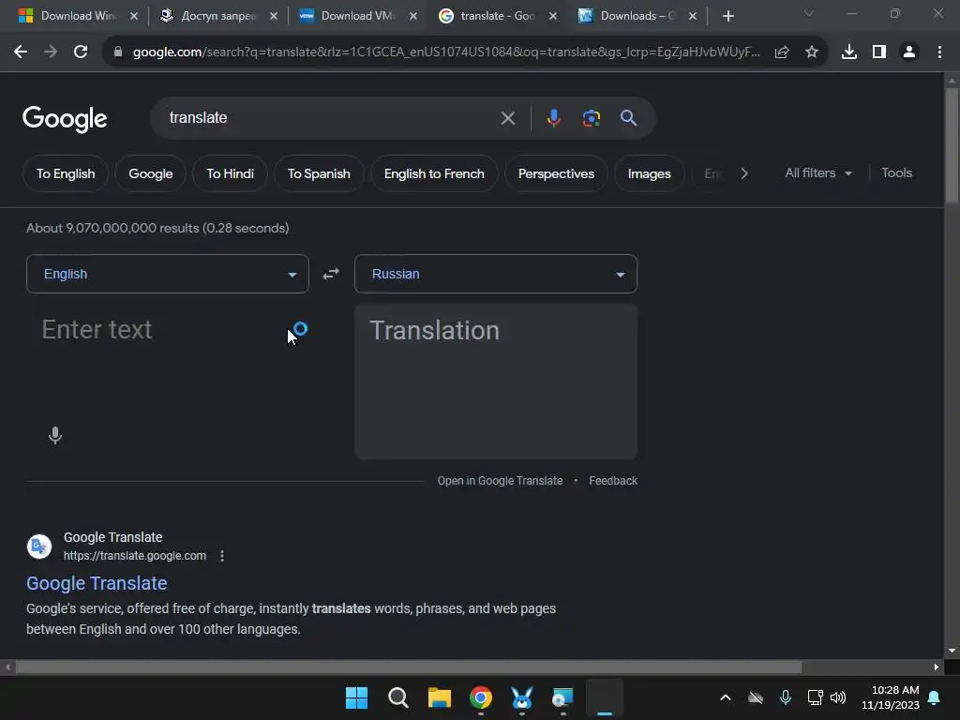The height and width of the screenshot is (720, 960).
Task: Open a new browser tab
Action: (x=727, y=16)
